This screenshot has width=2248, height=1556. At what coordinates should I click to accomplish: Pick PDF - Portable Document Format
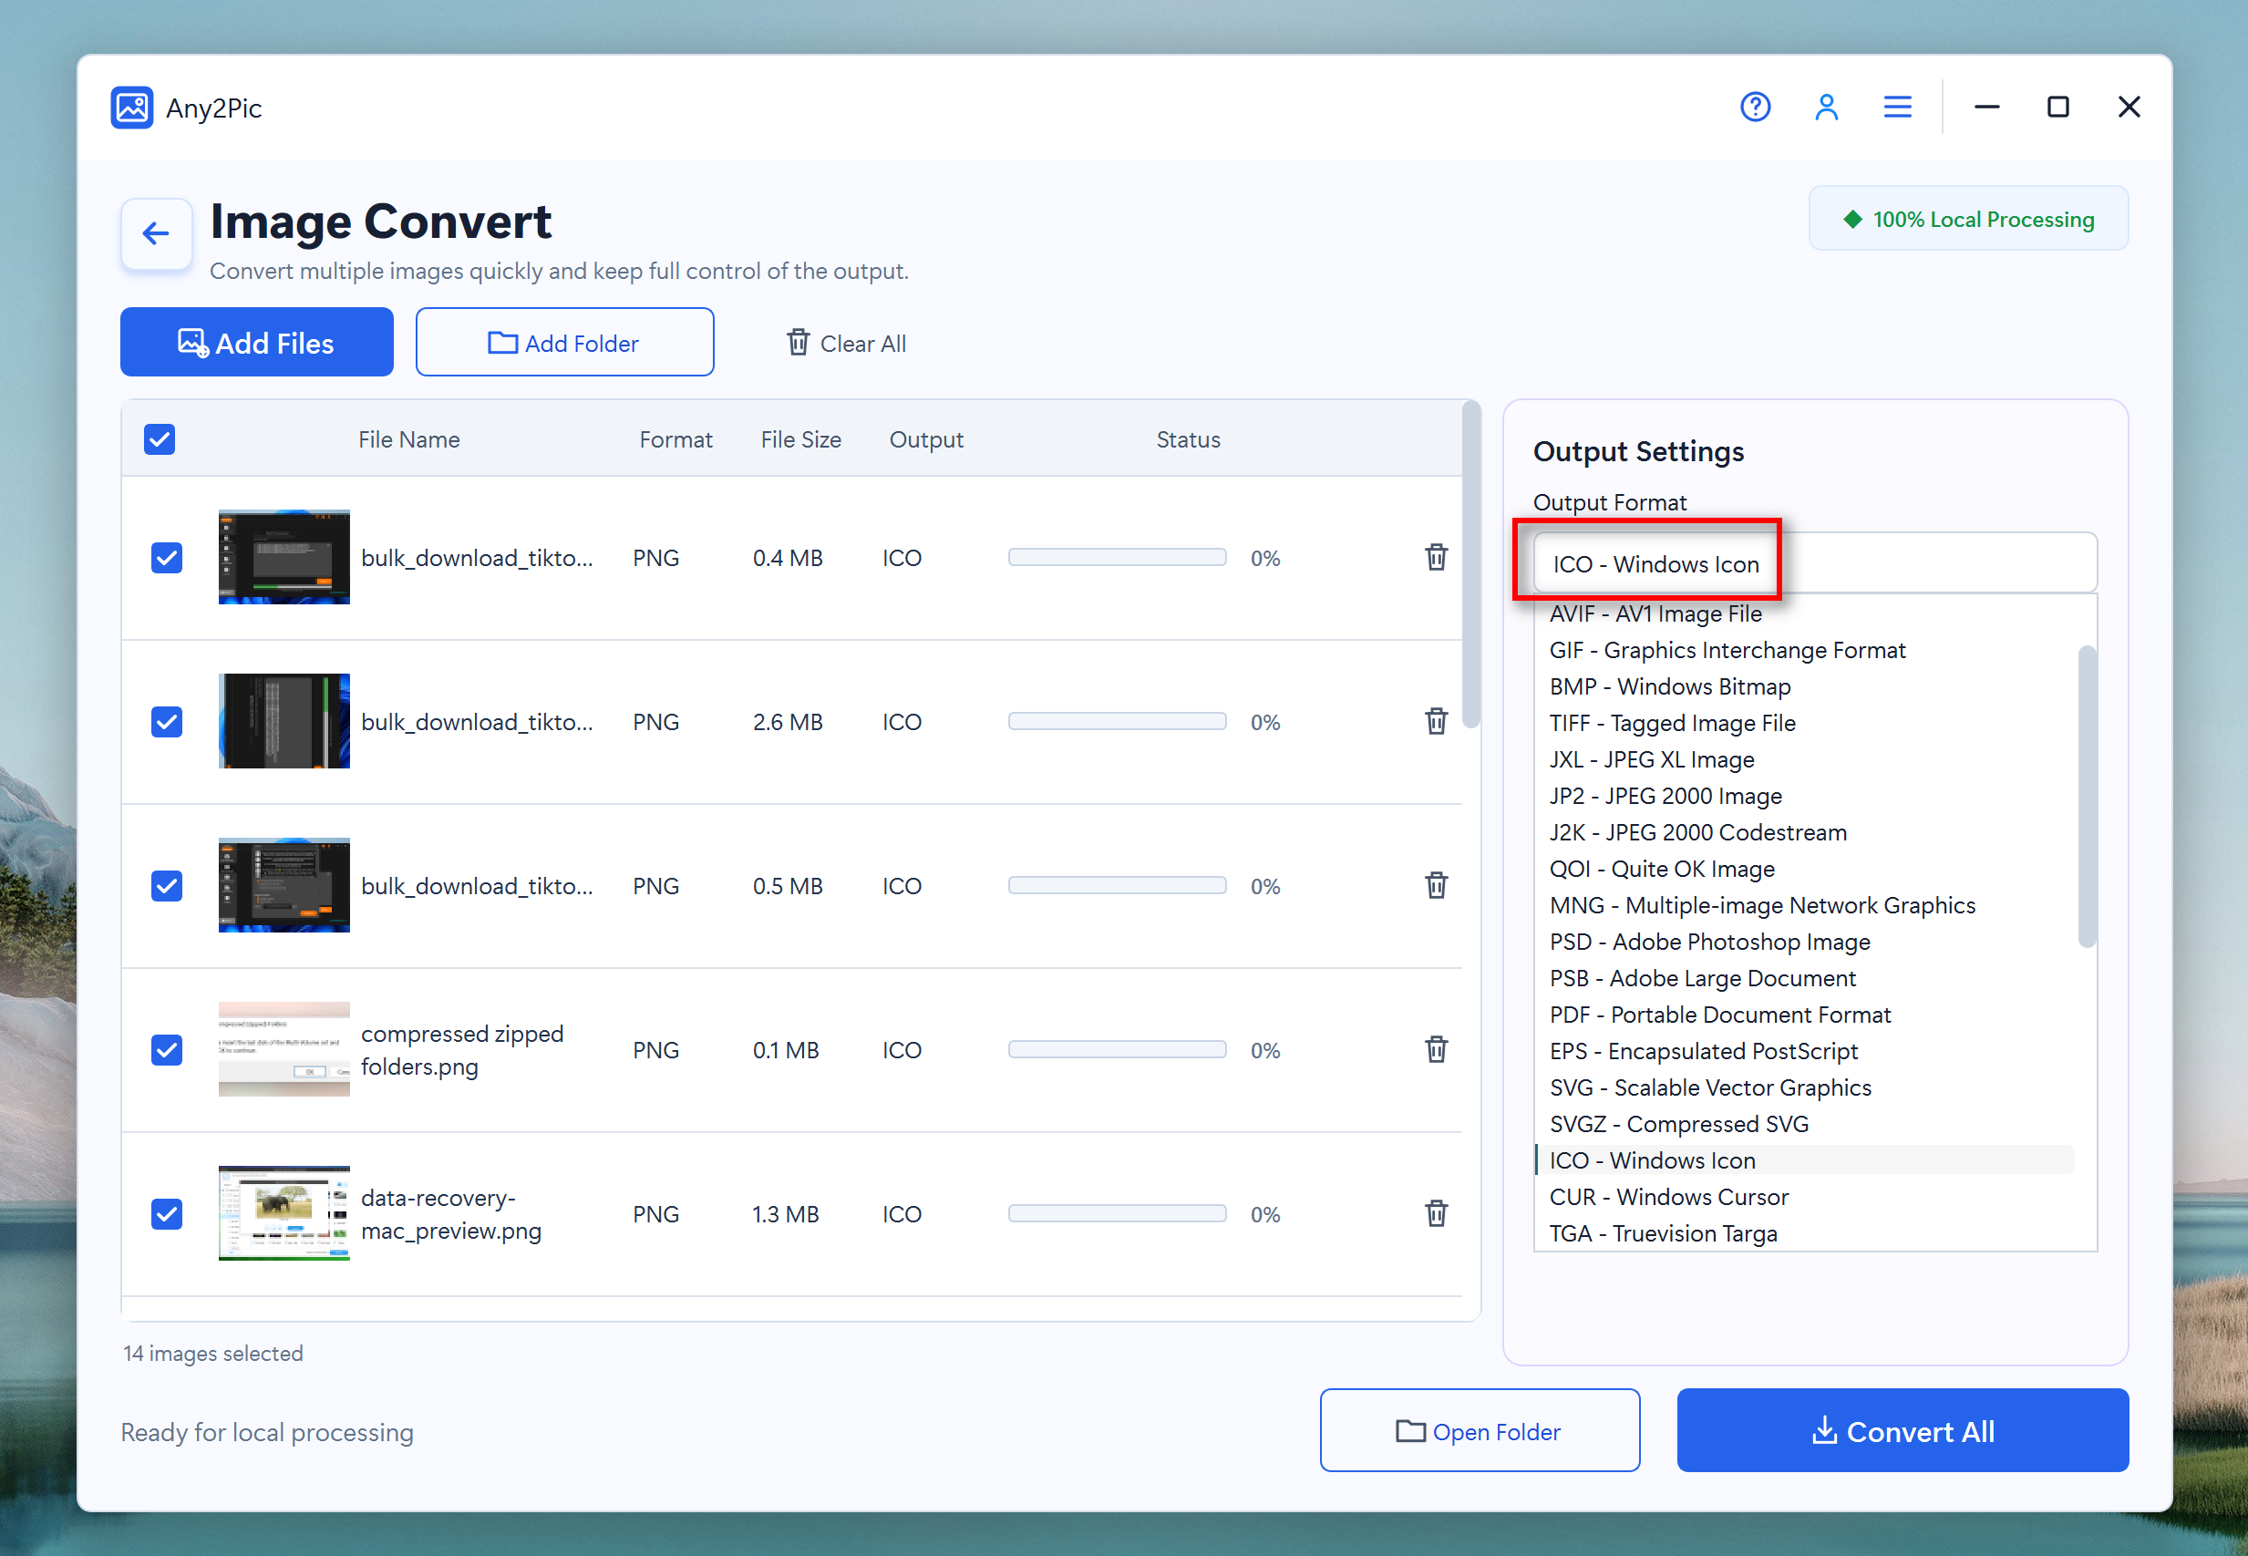[x=1804, y=1014]
